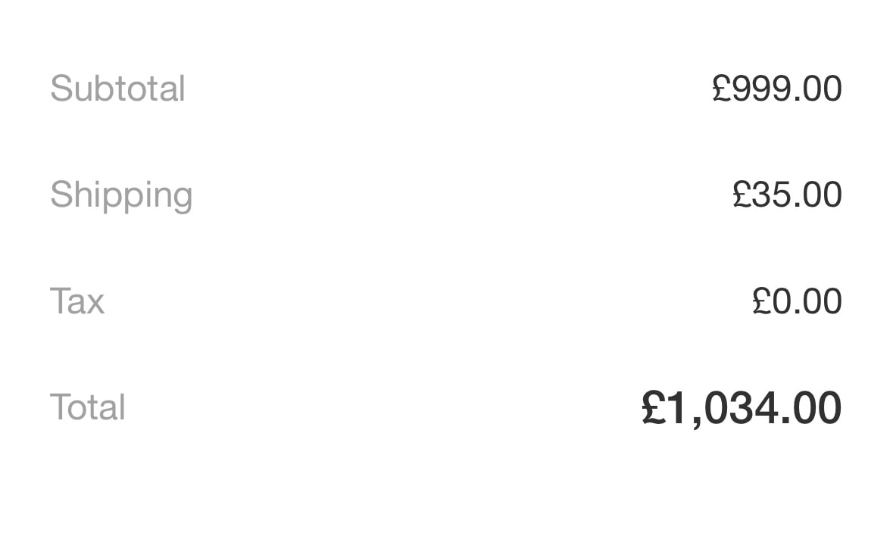Click the pound sign in the bold total
The width and height of the screenshot is (893, 533).
[x=653, y=407]
